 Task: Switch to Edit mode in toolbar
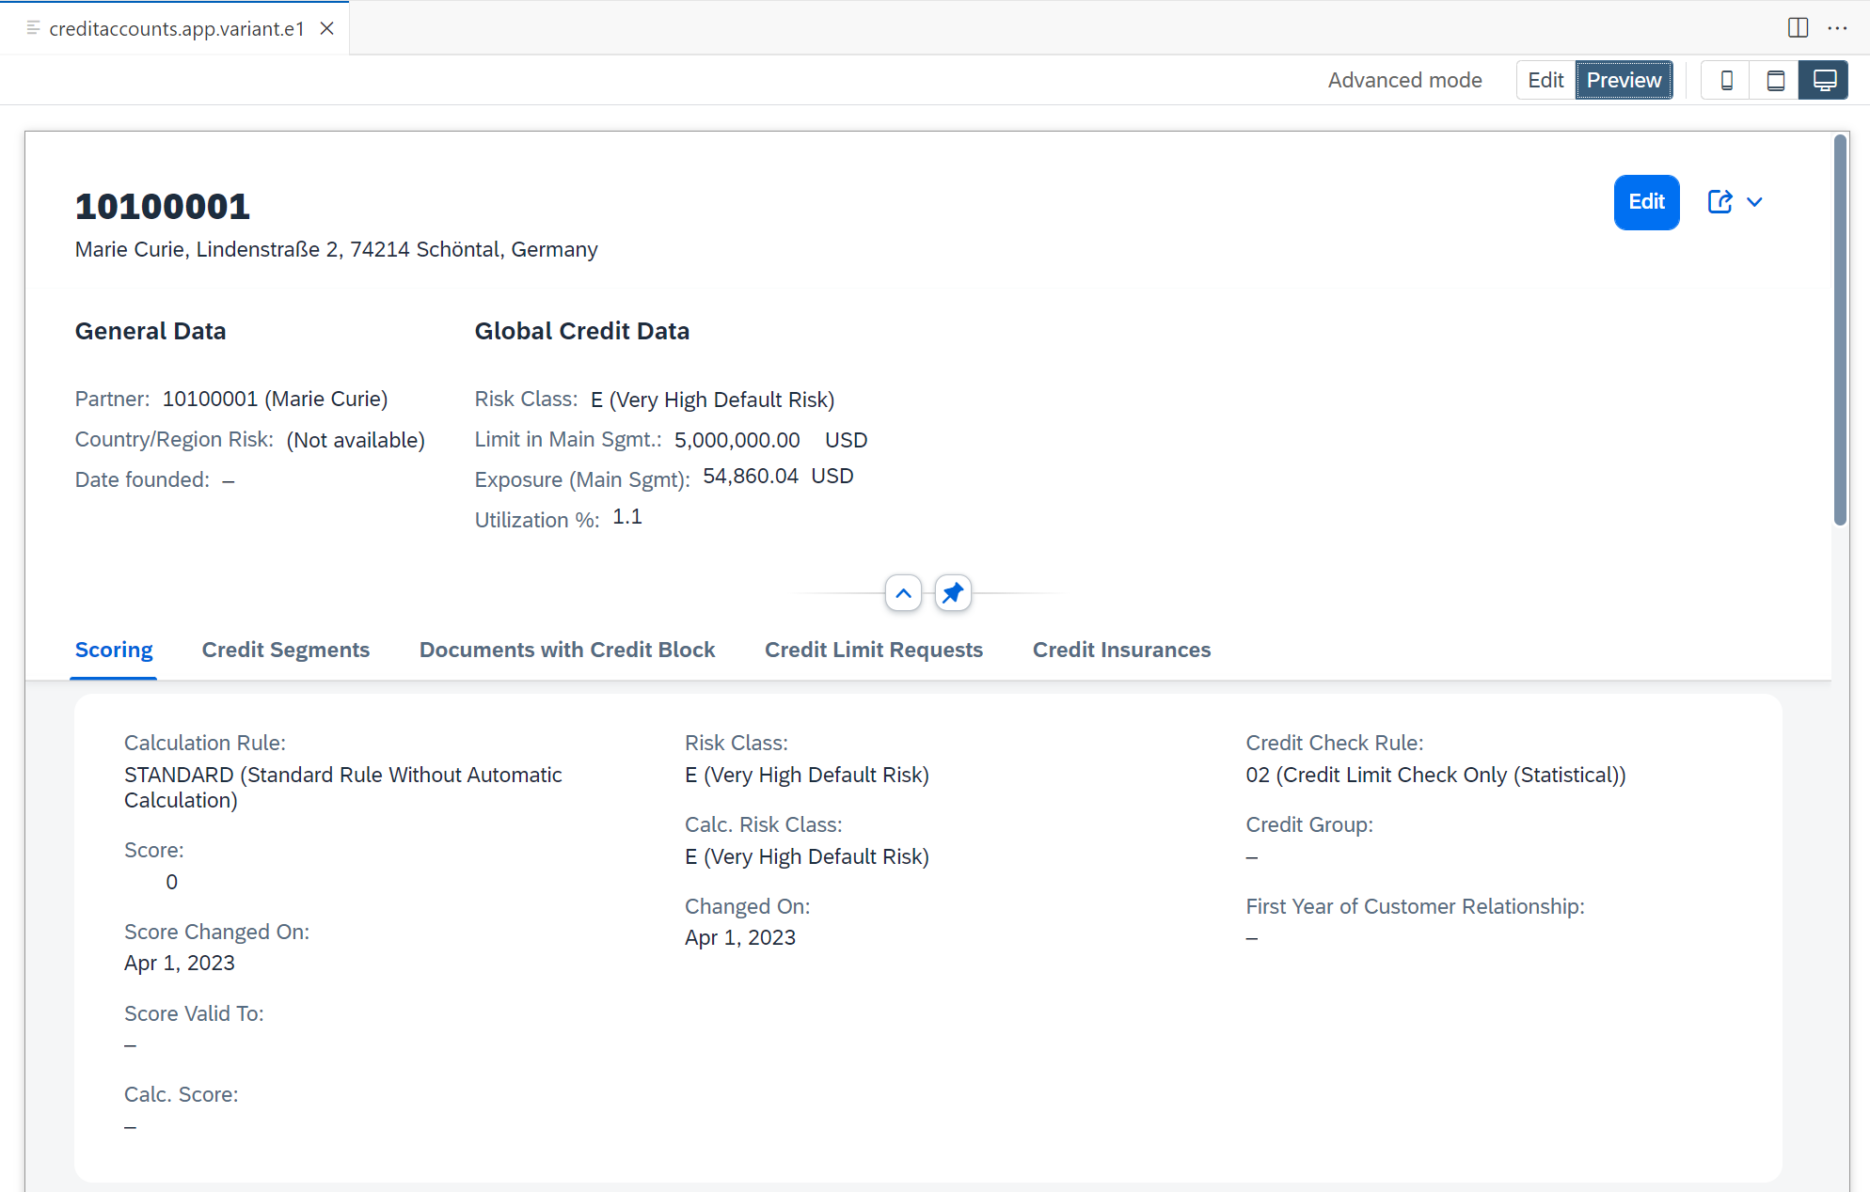point(1545,80)
